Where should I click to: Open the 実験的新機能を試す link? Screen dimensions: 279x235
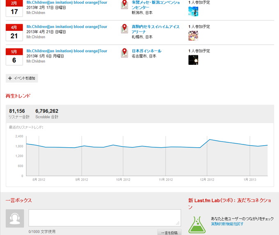point(227,224)
